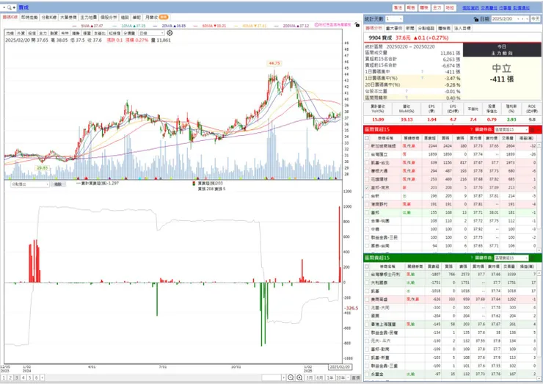The height and width of the screenshot is (384, 543).
Task: Open the 交易屬性 link
Action: coord(489,7)
